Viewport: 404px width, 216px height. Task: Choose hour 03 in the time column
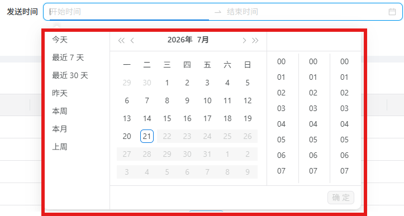(x=282, y=108)
